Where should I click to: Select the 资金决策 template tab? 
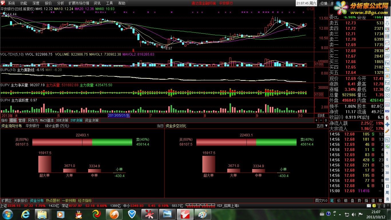92,120
